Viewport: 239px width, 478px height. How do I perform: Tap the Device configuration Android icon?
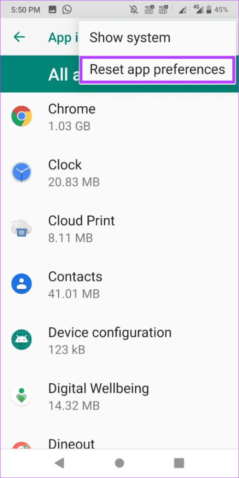pyautogui.click(x=22, y=341)
